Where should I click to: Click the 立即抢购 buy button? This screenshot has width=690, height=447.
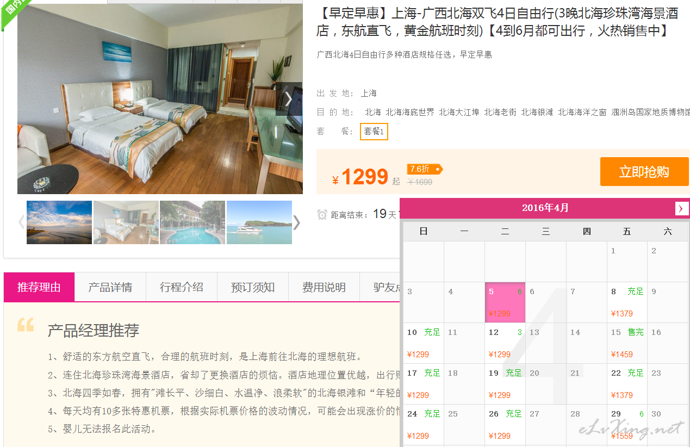(x=644, y=172)
